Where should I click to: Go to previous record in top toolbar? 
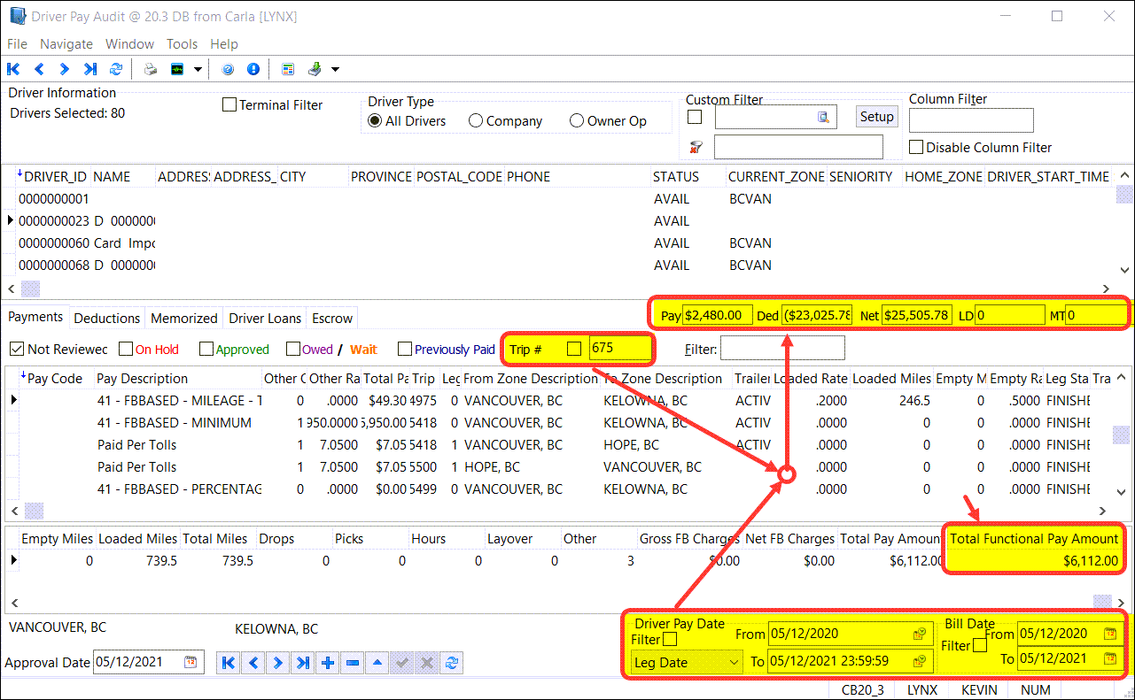(x=39, y=69)
